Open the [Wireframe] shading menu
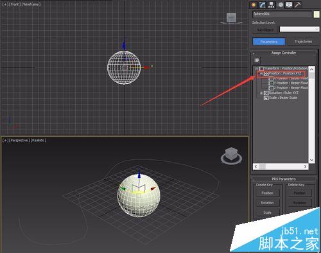321x253 pixels. click(31, 4)
